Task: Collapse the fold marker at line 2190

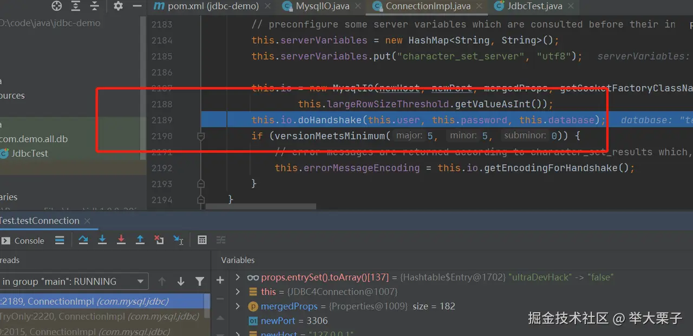Action: (201, 137)
